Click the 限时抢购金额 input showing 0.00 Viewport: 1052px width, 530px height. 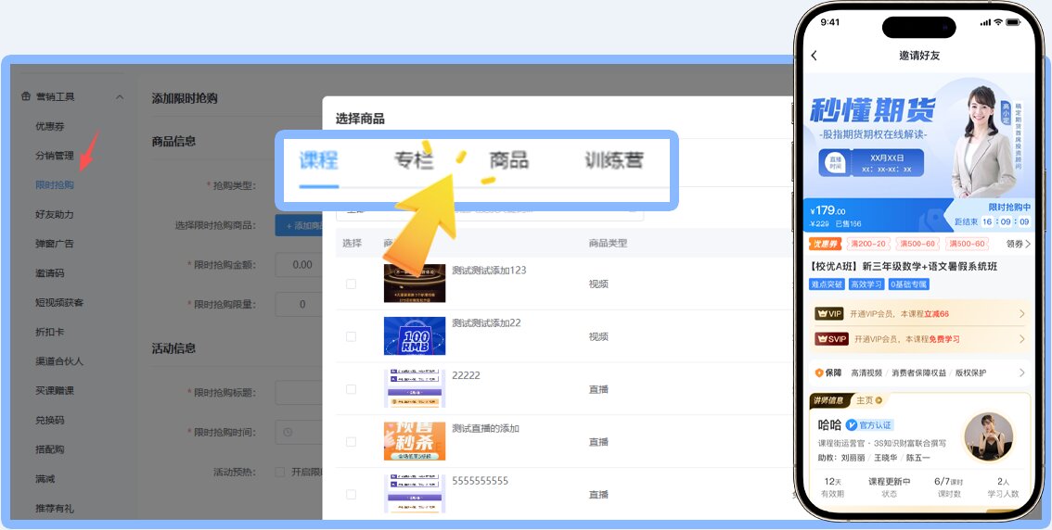pyautogui.click(x=300, y=265)
